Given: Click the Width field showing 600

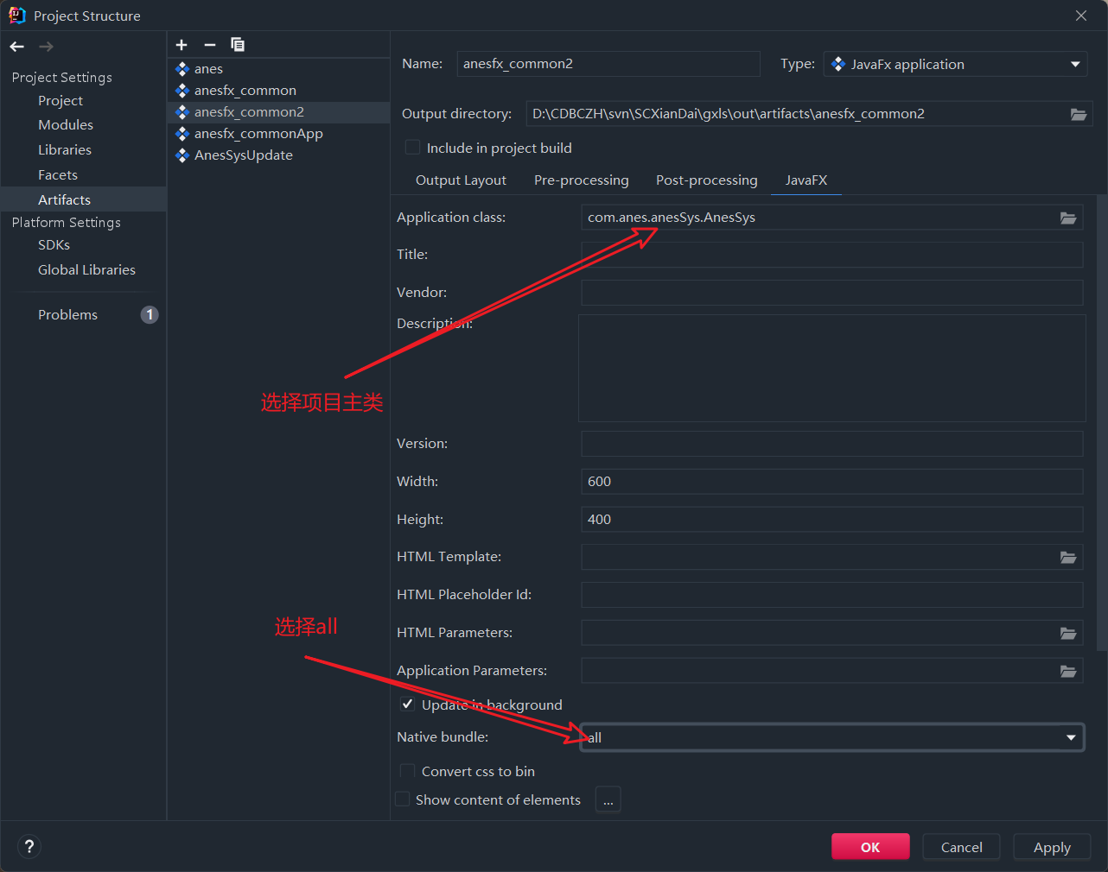Looking at the screenshot, I should coord(831,482).
